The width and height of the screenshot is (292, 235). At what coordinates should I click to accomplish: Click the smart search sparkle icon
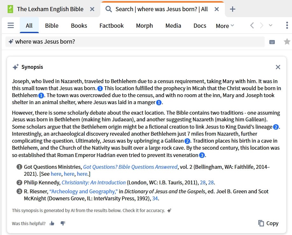tap(11, 41)
